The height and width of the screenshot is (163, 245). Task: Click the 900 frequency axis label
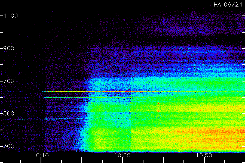[9, 48]
